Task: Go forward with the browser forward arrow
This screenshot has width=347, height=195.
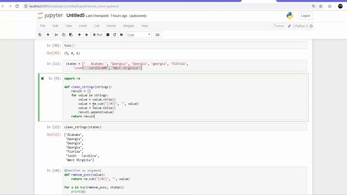Action: [x=10, y=6]
